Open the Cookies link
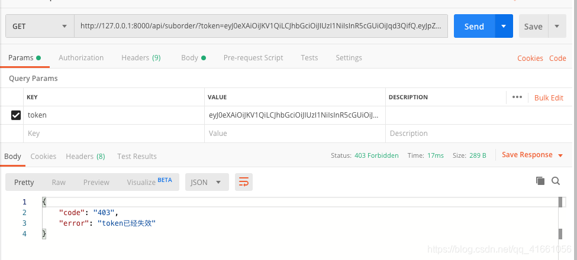This screenshot has width=577, height=260. pyautogui.click(x=530, y=58)
